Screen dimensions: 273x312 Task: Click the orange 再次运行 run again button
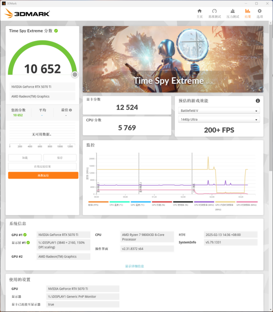click(43, 175)
